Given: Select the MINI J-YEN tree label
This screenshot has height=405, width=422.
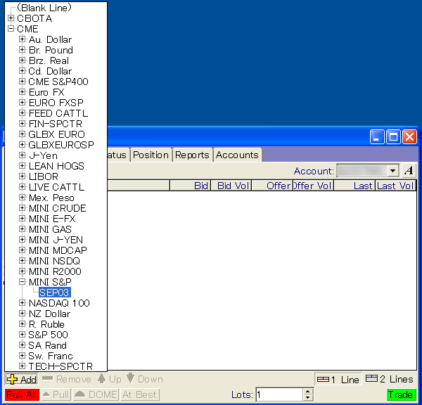Looking at the screenshot, I should click(x=56, y=240).
